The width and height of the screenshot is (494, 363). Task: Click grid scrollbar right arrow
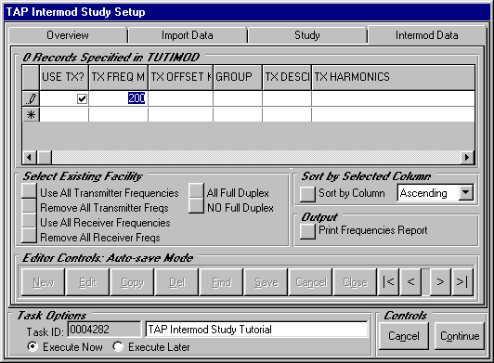(x=467, y=157)
